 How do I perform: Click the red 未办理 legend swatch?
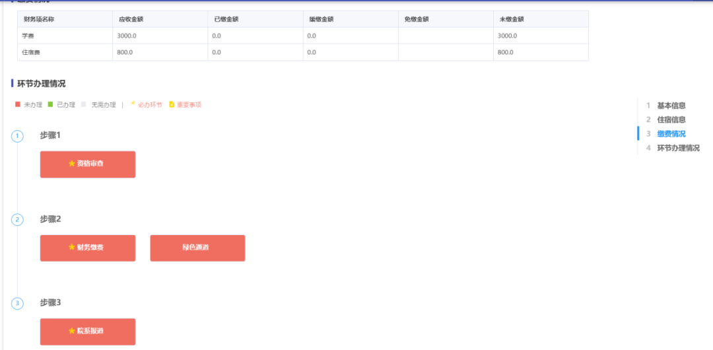point(18,104)
